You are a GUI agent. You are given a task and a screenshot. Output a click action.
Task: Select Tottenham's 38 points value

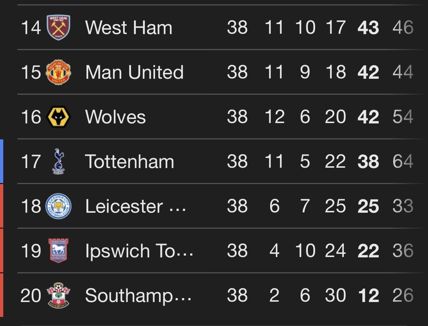[368, 161]
